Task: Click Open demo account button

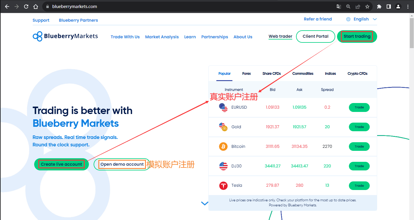Action: point(122,164)
